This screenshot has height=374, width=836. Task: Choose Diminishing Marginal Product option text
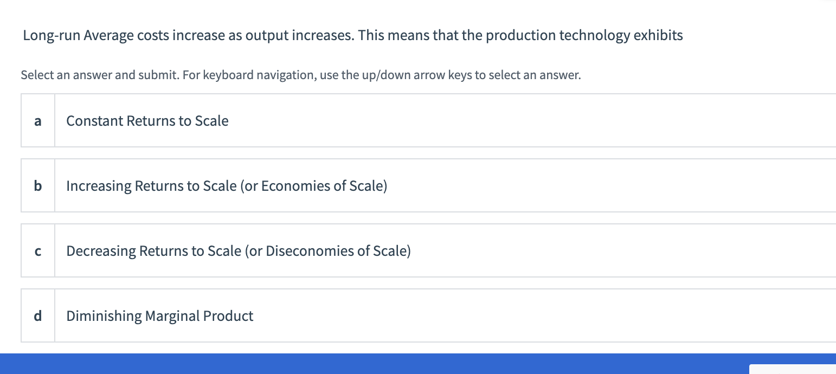pos(160,316)
